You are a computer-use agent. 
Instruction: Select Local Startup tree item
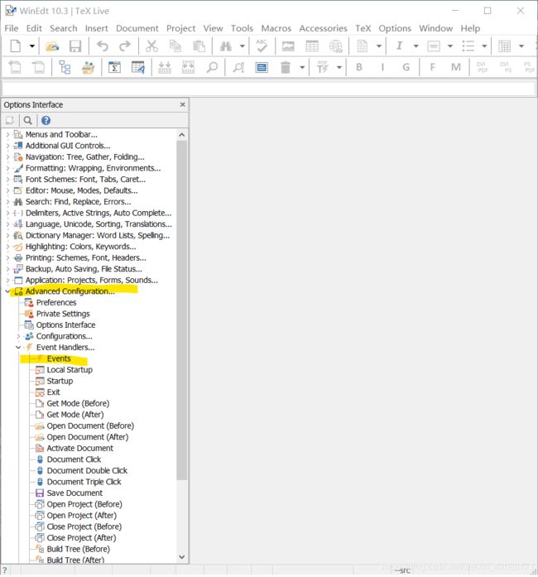point(70,370)
